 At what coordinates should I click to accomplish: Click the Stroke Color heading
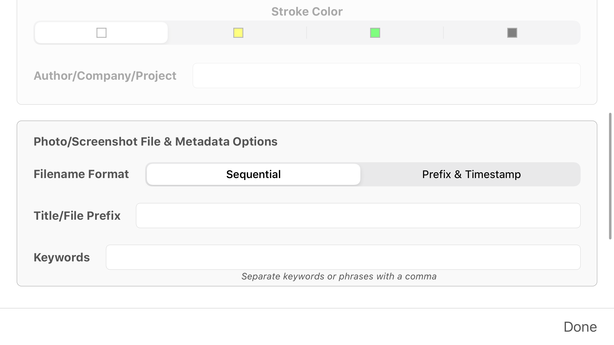tap(307, 12)
